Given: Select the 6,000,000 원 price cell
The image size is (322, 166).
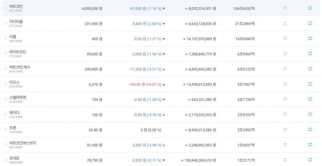Looking at the screenshot, I should pos(92,9).
